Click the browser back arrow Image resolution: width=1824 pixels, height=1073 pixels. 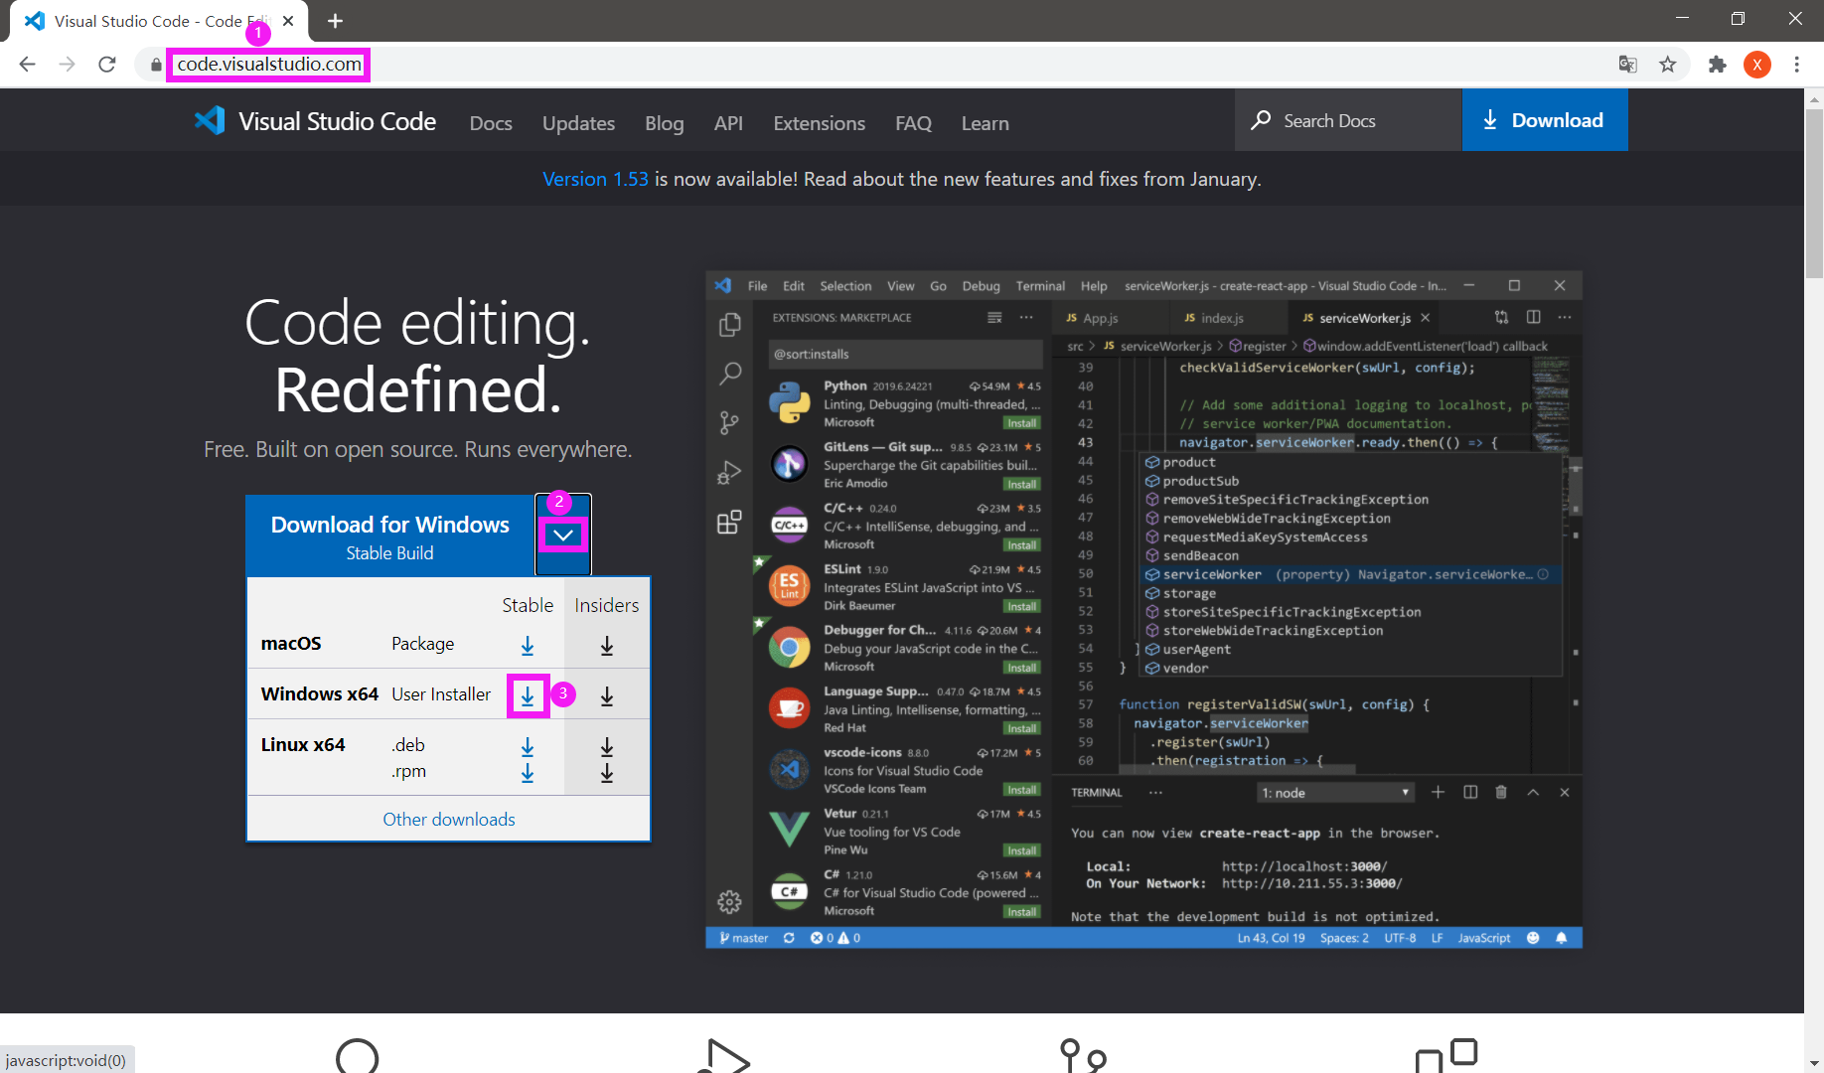tap(27, 65)
